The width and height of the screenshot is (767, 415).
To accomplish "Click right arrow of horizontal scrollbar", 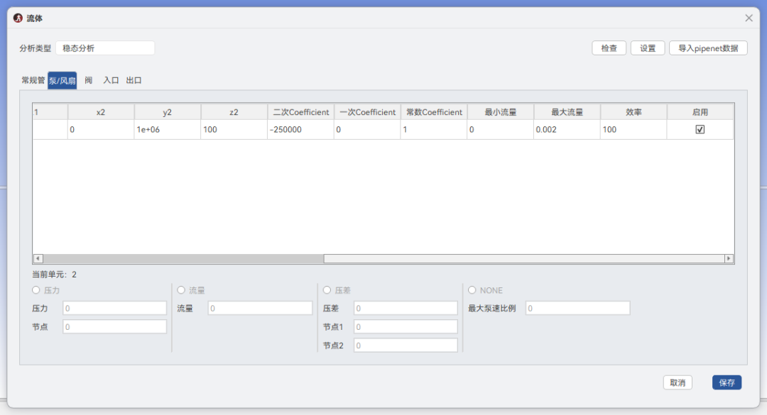I will [729, 259].
